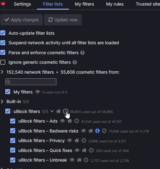Screen dimensions: 160x169
Task: Click the Update now button
Action: 63,20
